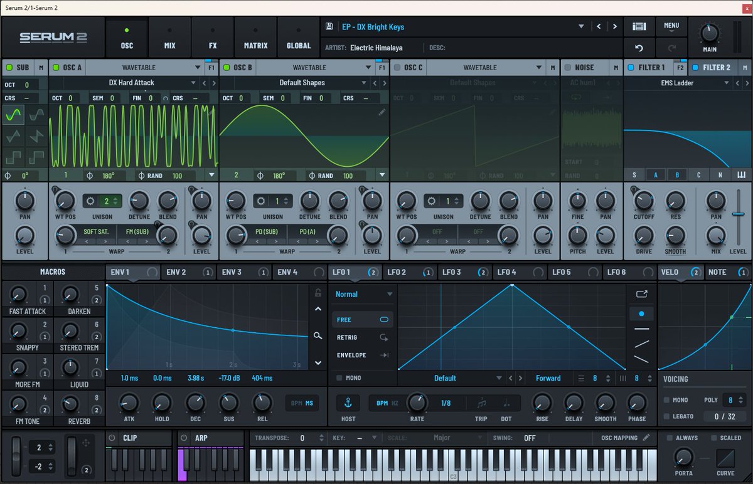753x484 pixels.
Task: Click the portamento CURVE icon
Action: point(725,457)
